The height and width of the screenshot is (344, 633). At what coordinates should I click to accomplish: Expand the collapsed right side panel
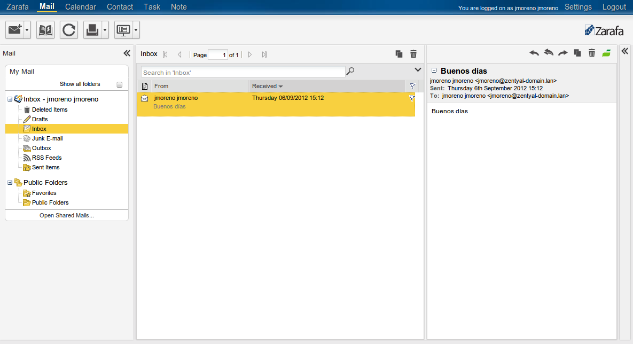pyautogui.click(x=625, y=51)
